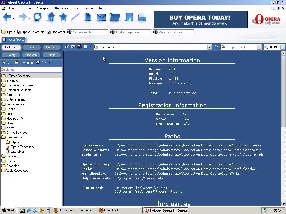Click the media player quick launch icon
The height and width of the screenshot is (214, 286).
pyautogui.click(x=42, y=210)
